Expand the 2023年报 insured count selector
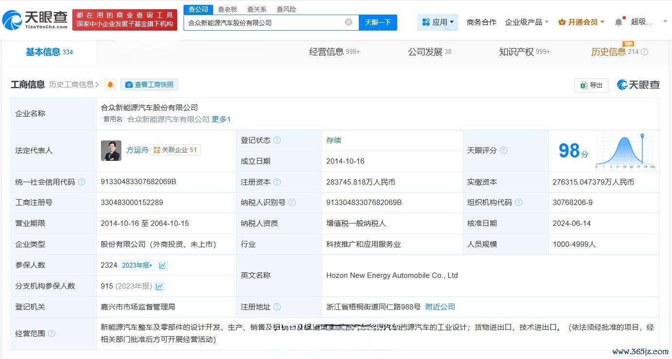Viewport: 672px width, 359px height. (x=137, y=265)
